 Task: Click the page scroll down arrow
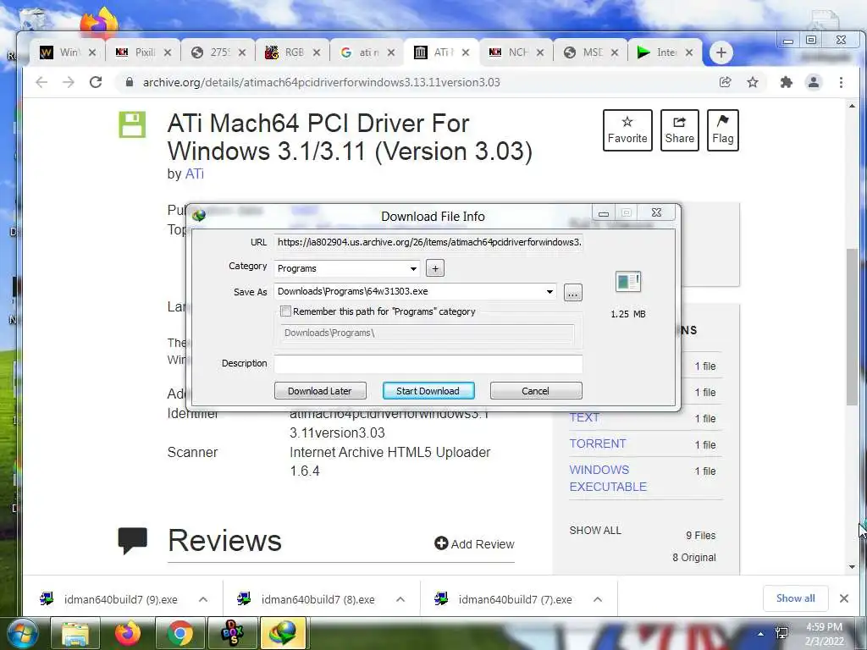(852, 566)
